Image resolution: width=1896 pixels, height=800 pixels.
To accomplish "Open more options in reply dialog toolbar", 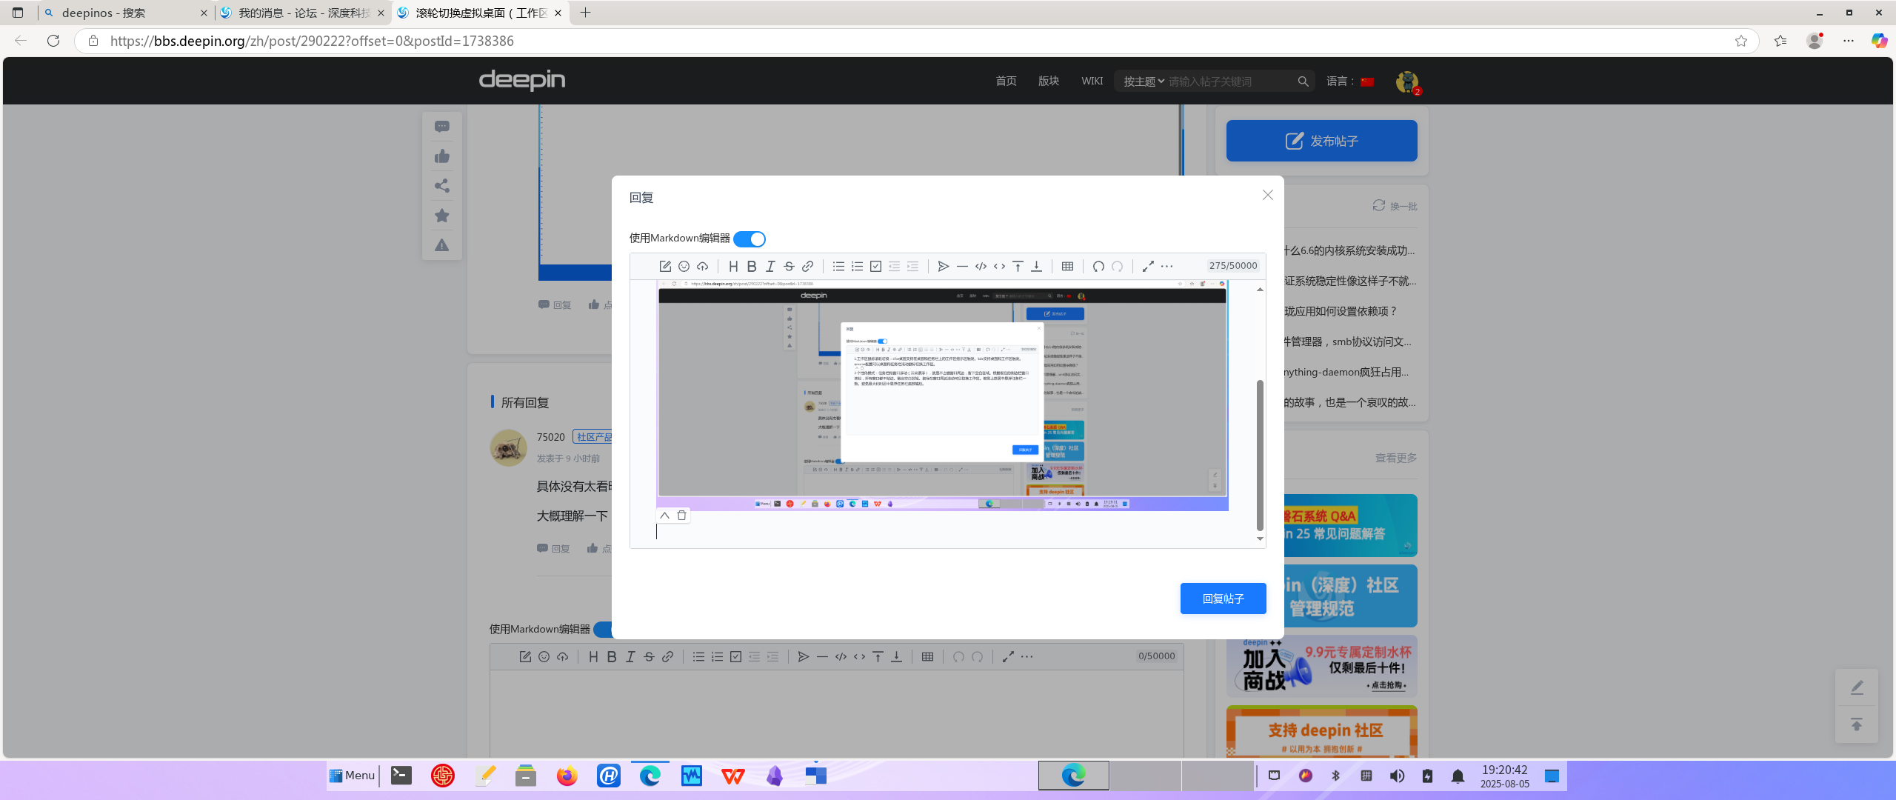I will 1166,266.
